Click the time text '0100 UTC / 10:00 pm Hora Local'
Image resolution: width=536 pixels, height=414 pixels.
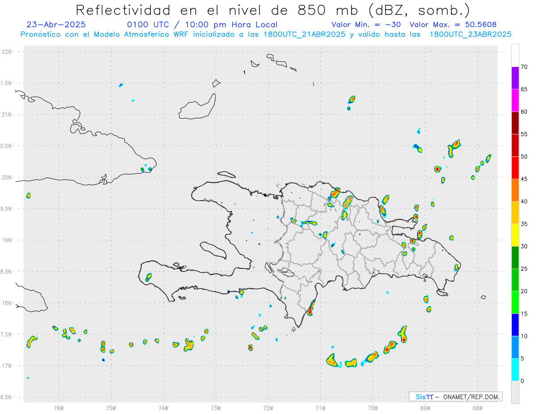pyautogui.click(x=202, y=25)
